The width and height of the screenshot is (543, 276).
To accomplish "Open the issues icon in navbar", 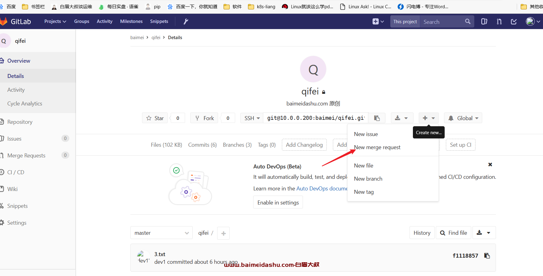I will 484,21.
